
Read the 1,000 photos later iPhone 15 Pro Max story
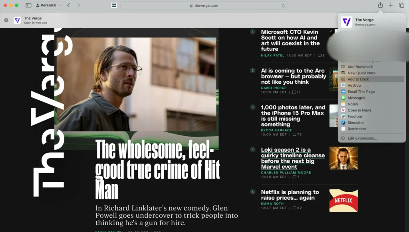[293, 116]
